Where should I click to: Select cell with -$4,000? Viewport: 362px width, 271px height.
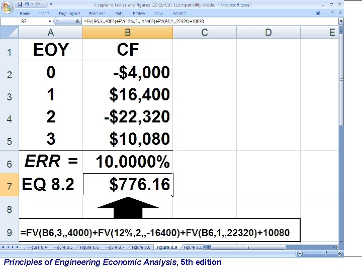tap(128, 72)
